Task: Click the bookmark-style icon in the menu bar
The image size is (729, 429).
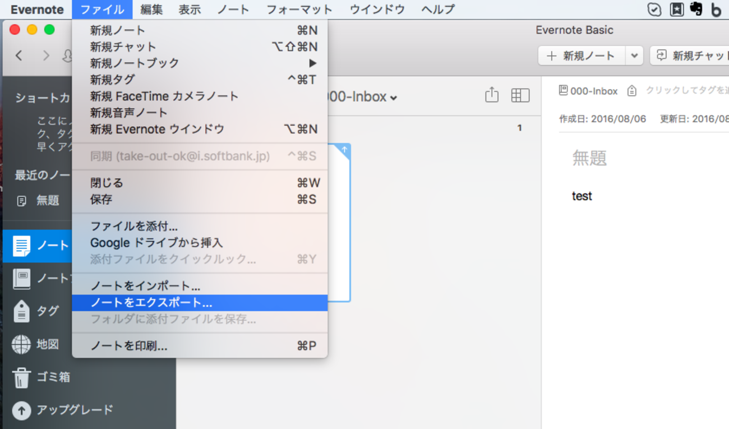Action: 676,9
